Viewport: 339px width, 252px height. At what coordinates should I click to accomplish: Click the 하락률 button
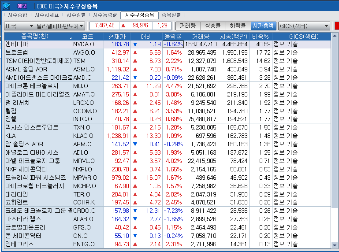tap(238, 26)
